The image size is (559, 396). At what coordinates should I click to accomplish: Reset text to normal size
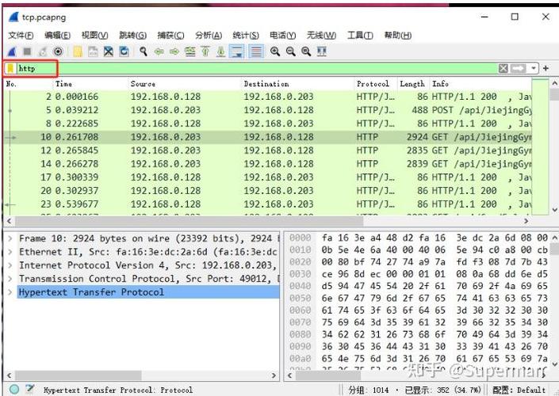pyautogui.click(x=306, y=51)
